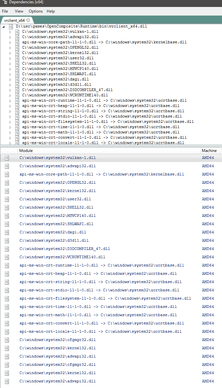
Task: Collapse the vrclient_x64.dll root tree node
Action: pyautogui.click(x=4, y=26)
